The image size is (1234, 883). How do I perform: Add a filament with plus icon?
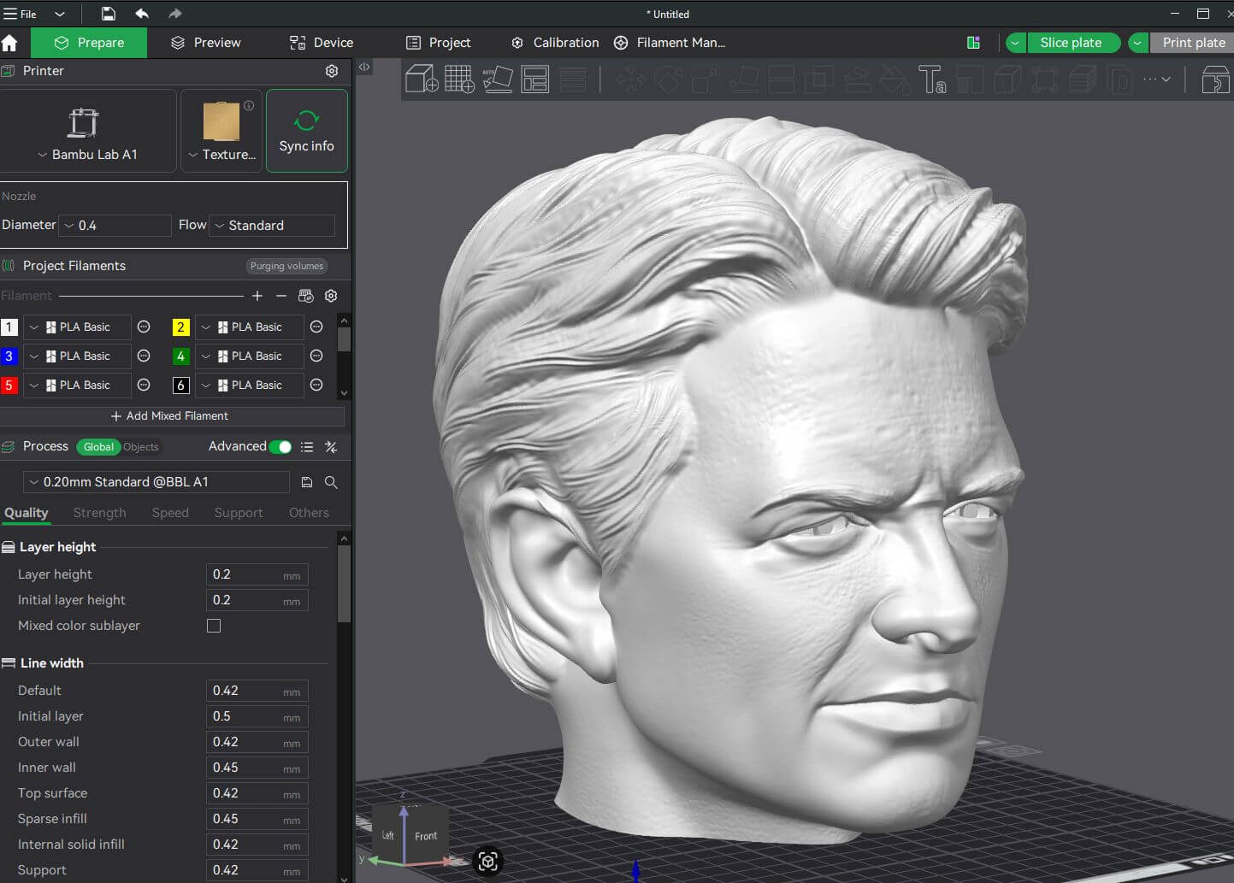click(257, 296)
